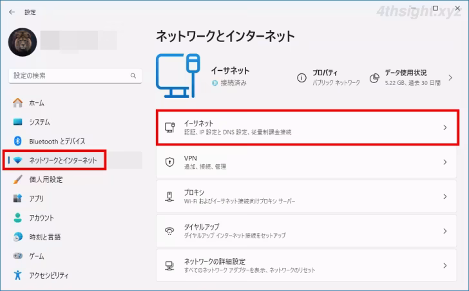Expand the イーサネット row chevron

pyautogui.click(x=445, y=127)
